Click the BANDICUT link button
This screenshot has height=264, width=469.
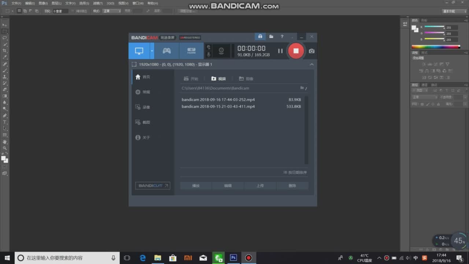[152, 186]
